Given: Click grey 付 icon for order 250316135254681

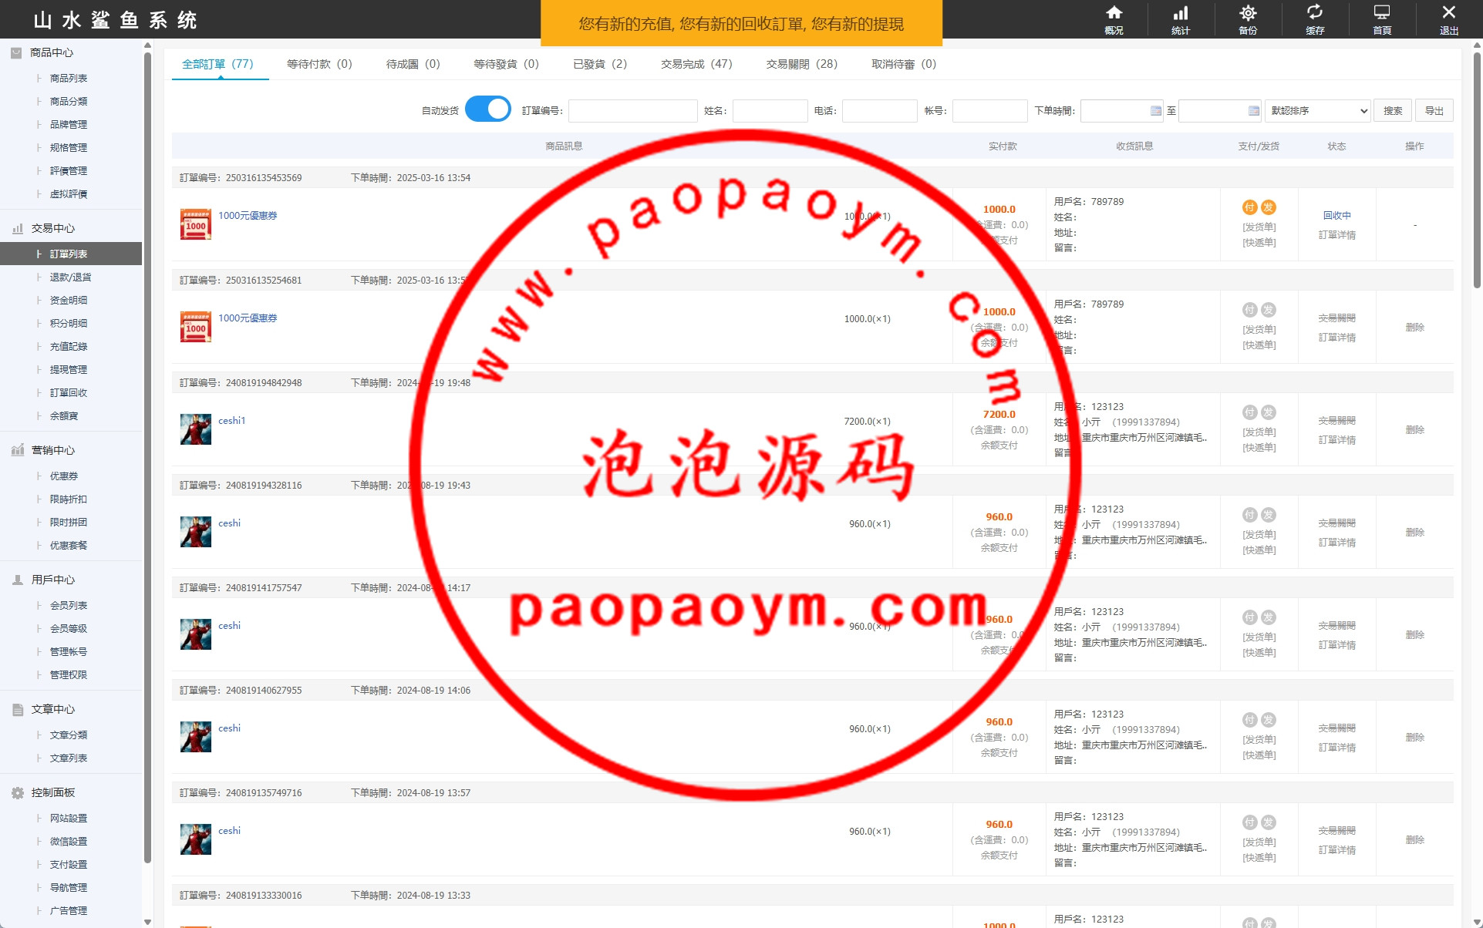Looking at the screenshot, I should tap(1250, 310).
